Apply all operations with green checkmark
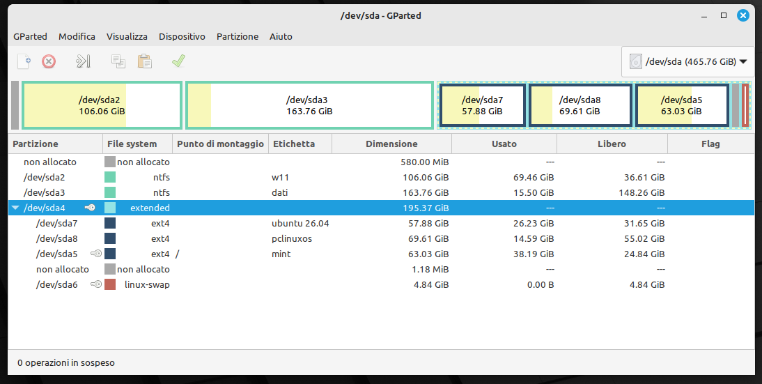This screenshot has height=384, width=762. coord(178,61)
